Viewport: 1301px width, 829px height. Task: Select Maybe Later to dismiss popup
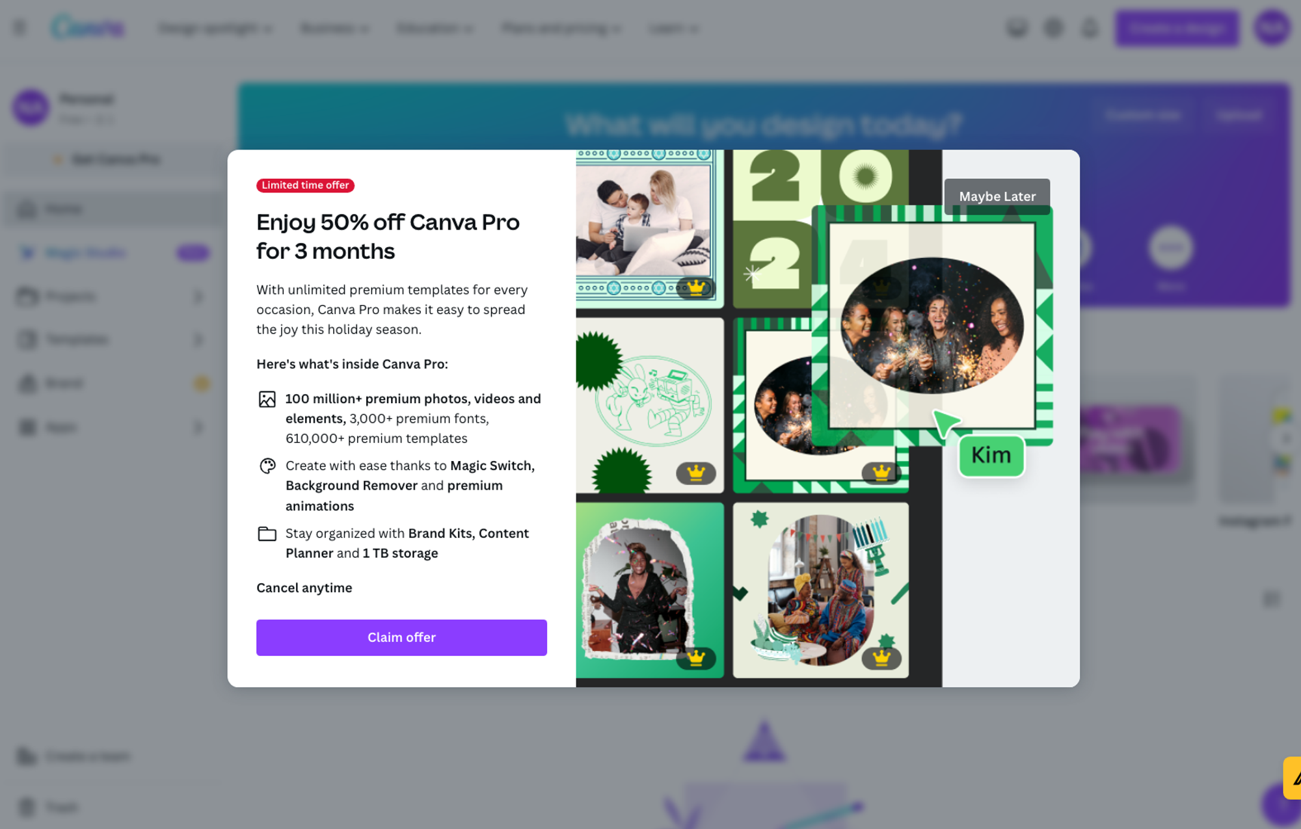(x=999, y=195)
